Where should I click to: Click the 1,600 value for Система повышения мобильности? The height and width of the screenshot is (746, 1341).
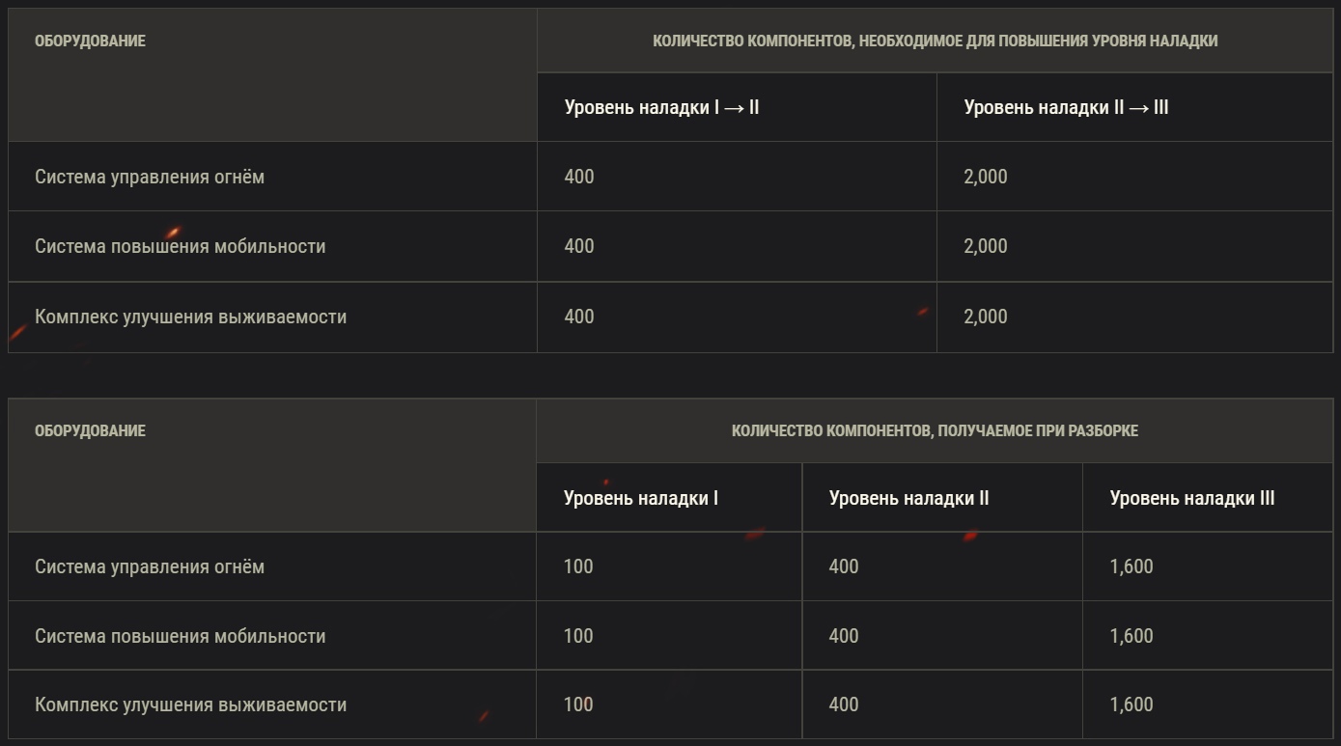[x=1131, y=636]
